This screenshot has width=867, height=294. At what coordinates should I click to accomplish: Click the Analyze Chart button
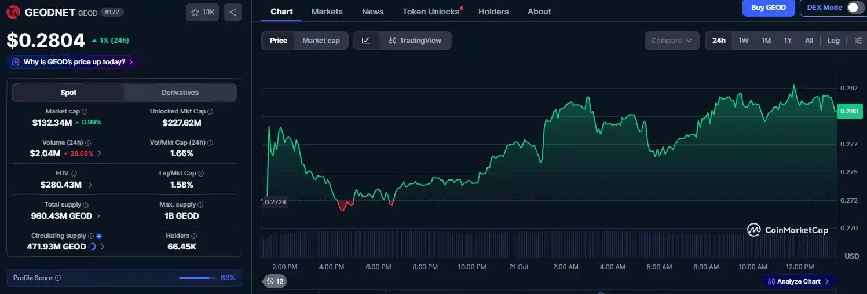pos(799,281)
